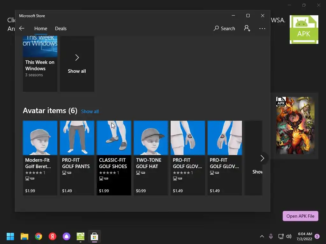Open unrated PRO-FIT GOLF GLOV item at $1.49

click(225, 158)
